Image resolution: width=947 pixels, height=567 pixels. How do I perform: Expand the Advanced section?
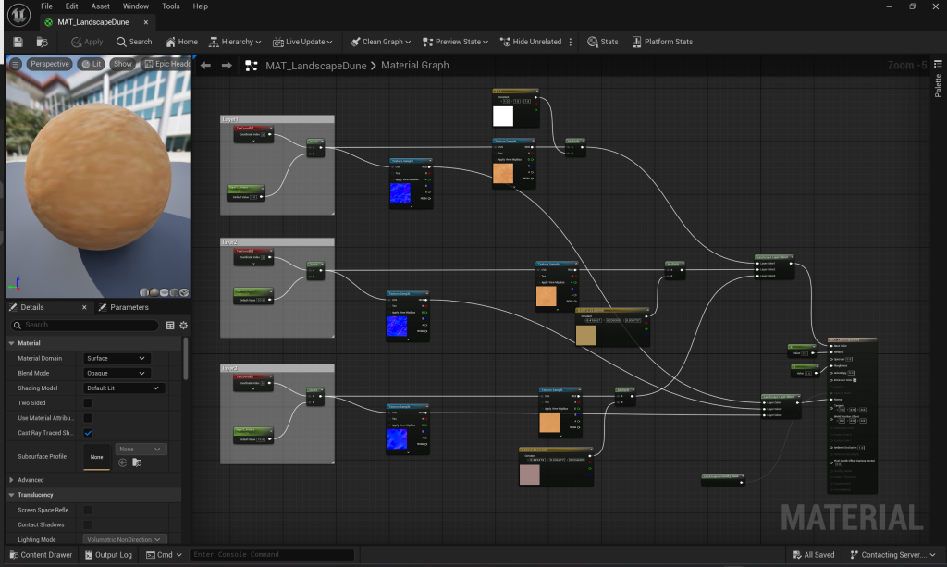click(x=12, y=480)
